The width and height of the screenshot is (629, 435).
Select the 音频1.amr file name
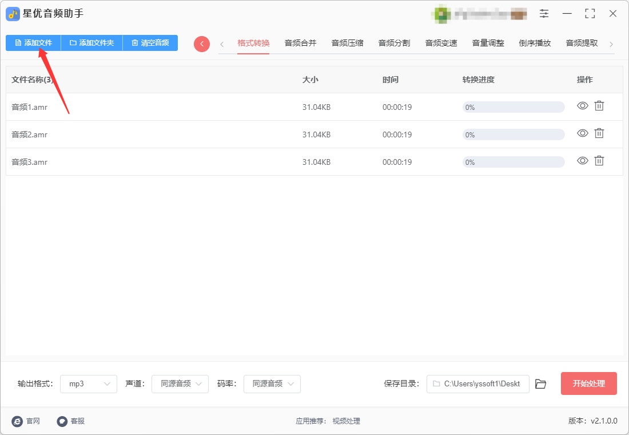coord(29,107)
